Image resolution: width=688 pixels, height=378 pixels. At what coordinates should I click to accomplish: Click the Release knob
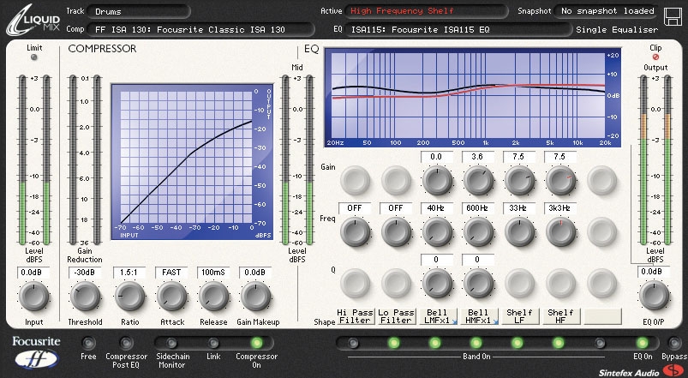pyautogui.click(x=213, y=296)
